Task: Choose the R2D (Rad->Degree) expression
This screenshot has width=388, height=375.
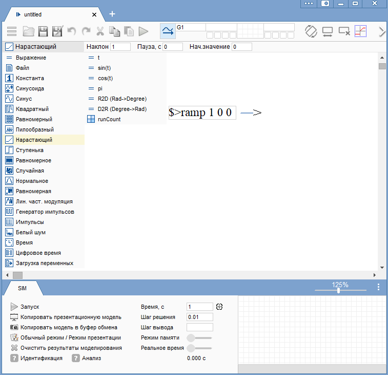Action: tap(126, 99)
